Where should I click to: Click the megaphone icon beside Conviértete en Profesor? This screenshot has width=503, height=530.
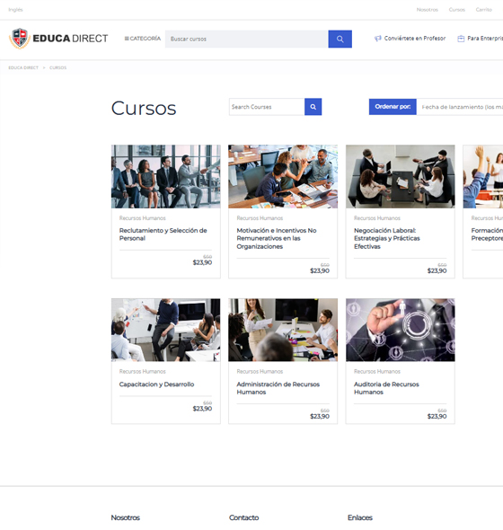click(377, 39)
